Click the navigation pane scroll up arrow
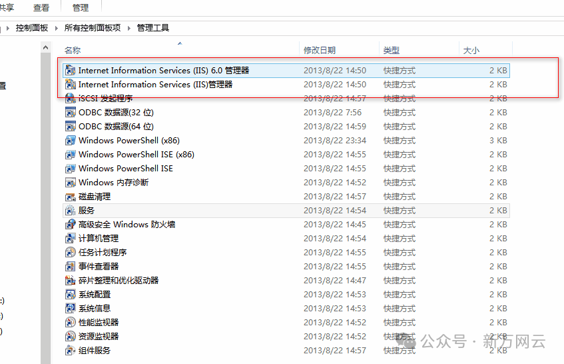Screen dimensions: 564x364 click(x=46, y=47)
